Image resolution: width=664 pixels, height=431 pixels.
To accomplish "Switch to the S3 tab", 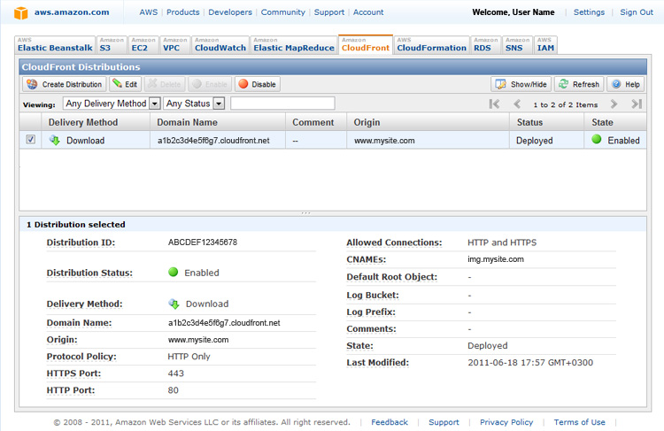I will (112, 44).
